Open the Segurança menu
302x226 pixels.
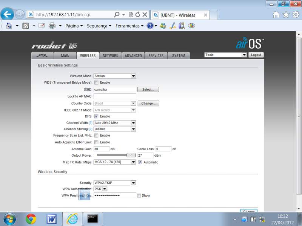click(x=99, y=26)
